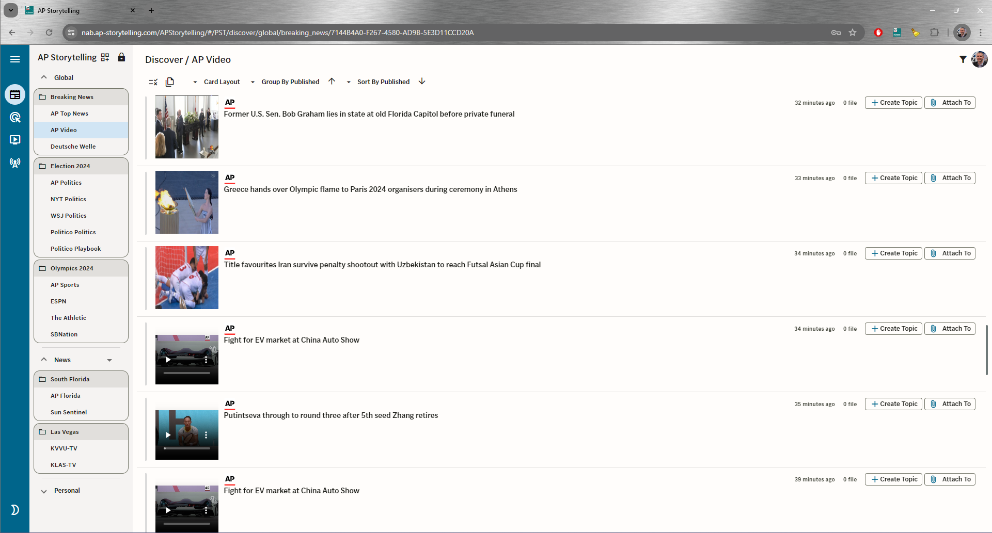This screenshot has width=992, height=533.
Task: Click the copy documents icon in the toolbar
Action: tap(170, 82)
